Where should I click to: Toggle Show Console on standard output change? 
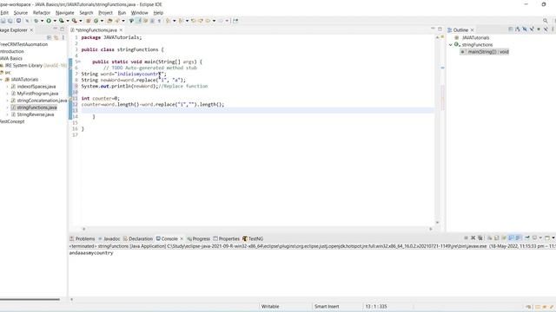pos(511,237)
